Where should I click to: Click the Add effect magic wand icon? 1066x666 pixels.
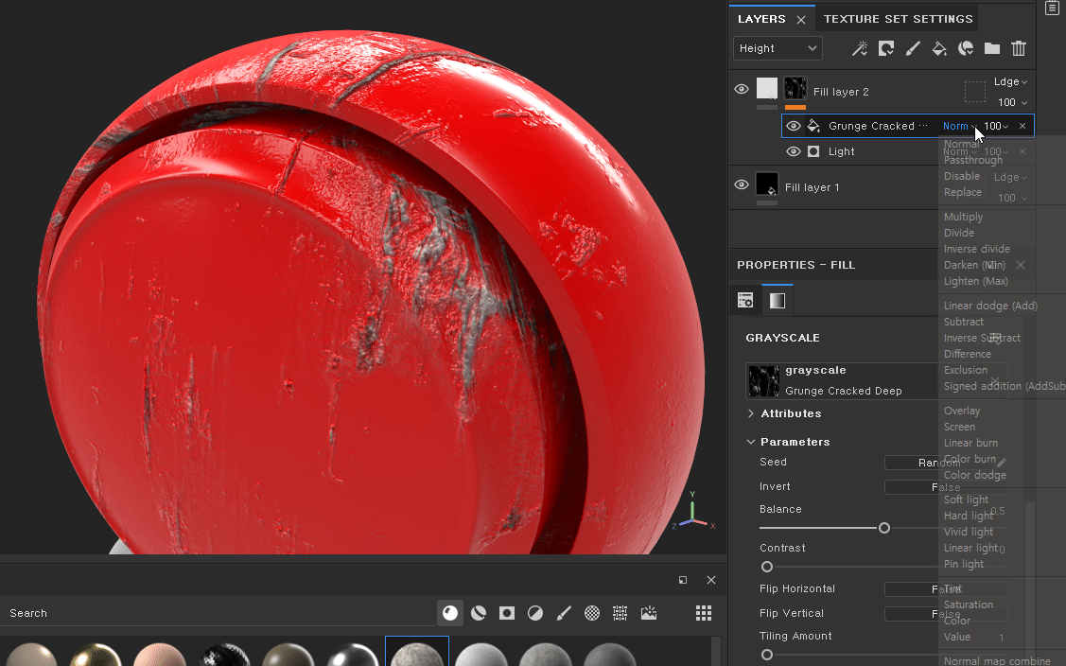click(x=859, y=48)
